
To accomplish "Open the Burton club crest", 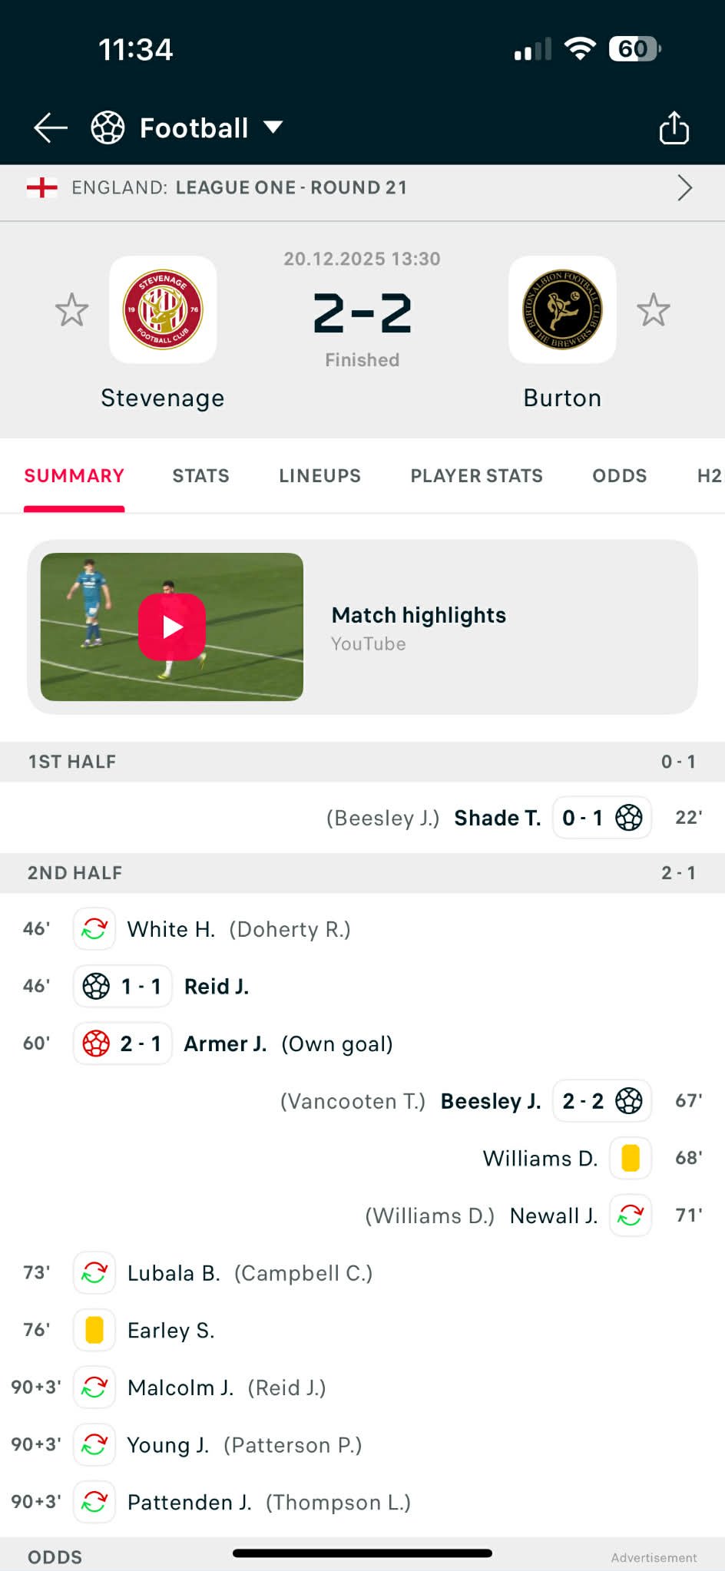I will point(561,309).
